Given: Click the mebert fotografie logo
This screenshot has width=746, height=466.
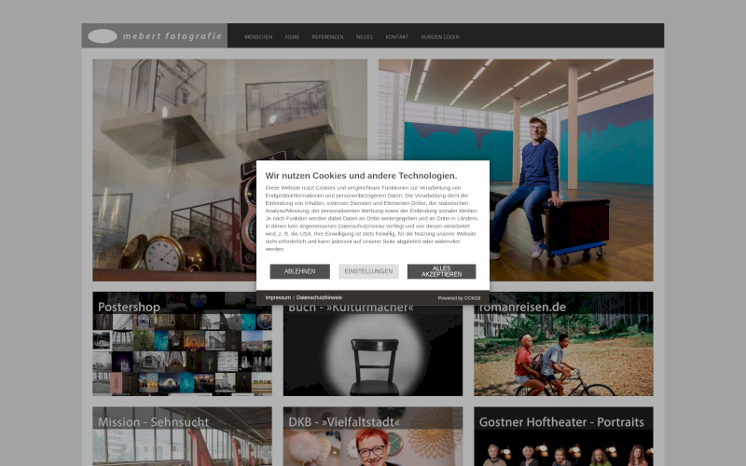Looking at the screenshot, I should [155, 36].
